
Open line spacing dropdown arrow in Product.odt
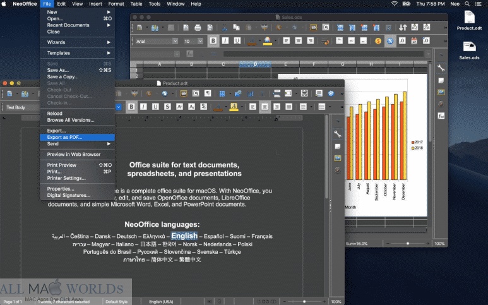pos(311,107)
